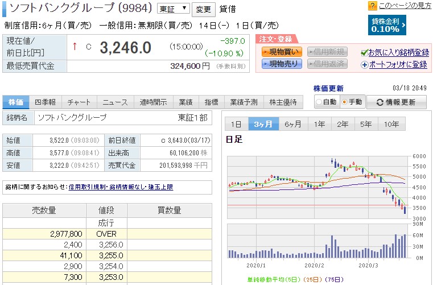433x285 pixels.
Task: Switch to the 業績 tab
Action: click(185, 102)
